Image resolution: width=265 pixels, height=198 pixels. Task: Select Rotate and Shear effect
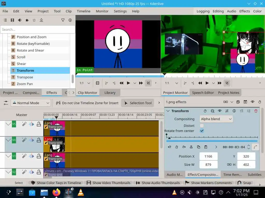[30, 50]
